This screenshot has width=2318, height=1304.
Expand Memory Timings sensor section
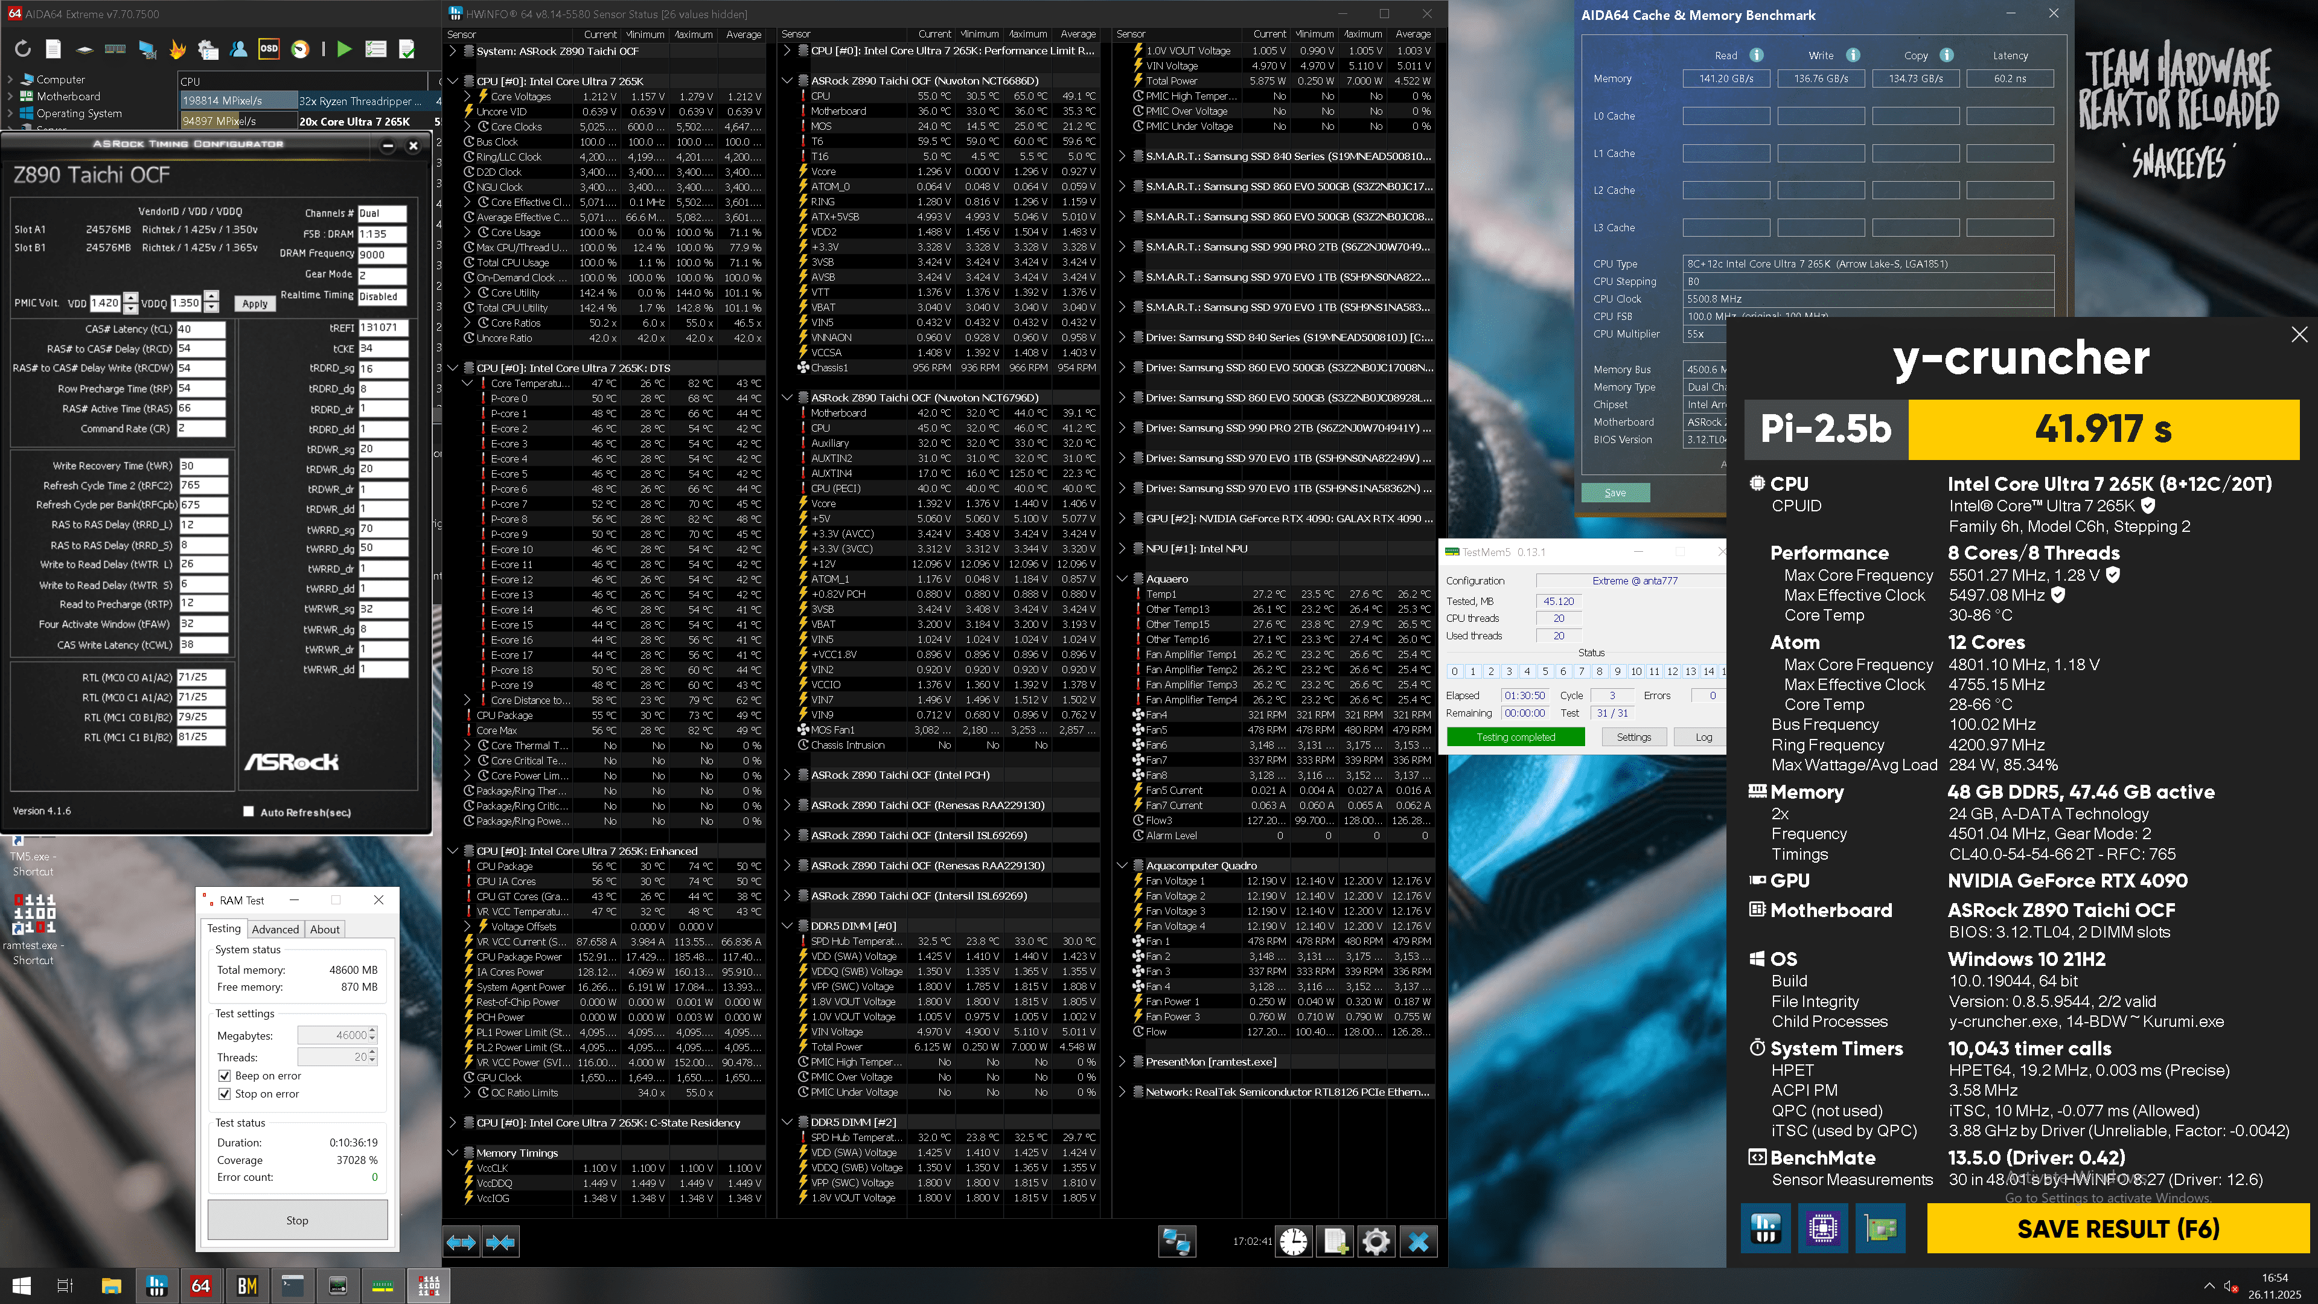(x=453, y=1153)
